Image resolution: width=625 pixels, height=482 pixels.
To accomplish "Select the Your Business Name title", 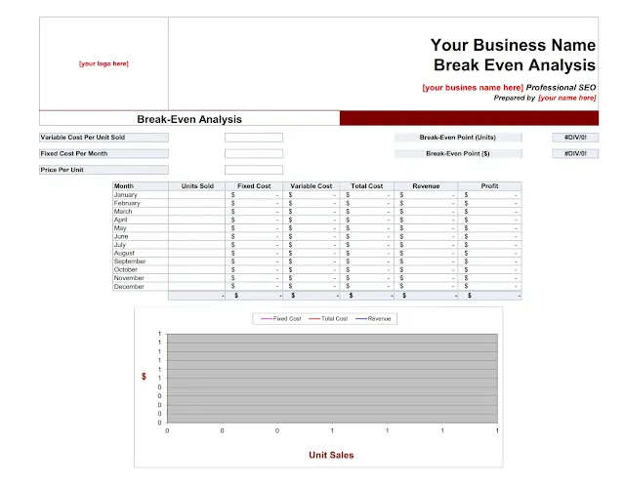I will (513, 45).
